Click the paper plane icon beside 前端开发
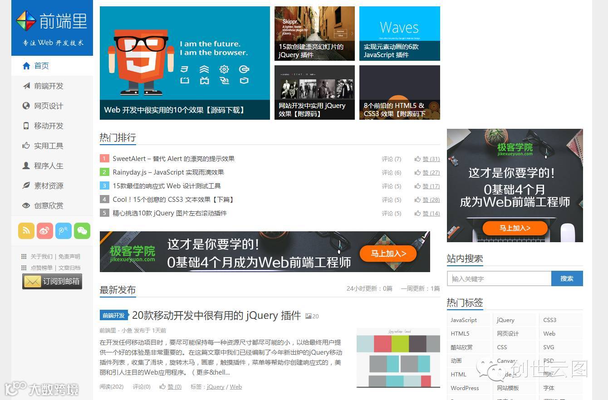The width and height of the screenshot is (608, 400). pyautogui.click(x=26, y=86)
